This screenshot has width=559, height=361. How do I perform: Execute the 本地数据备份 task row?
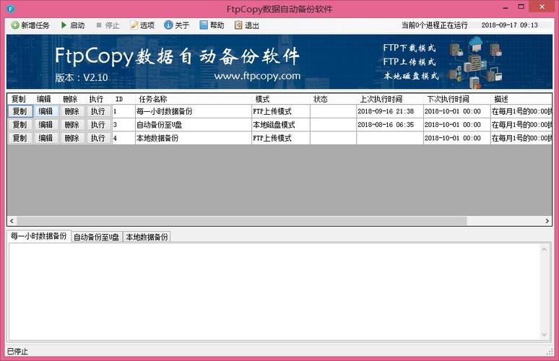point(98,138)
